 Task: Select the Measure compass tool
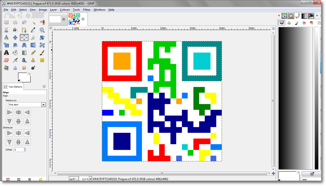click(6, 38)
